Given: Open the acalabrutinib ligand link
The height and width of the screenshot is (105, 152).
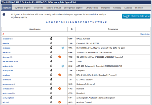Looking at the screenshot, I should [x=8, y=66].
